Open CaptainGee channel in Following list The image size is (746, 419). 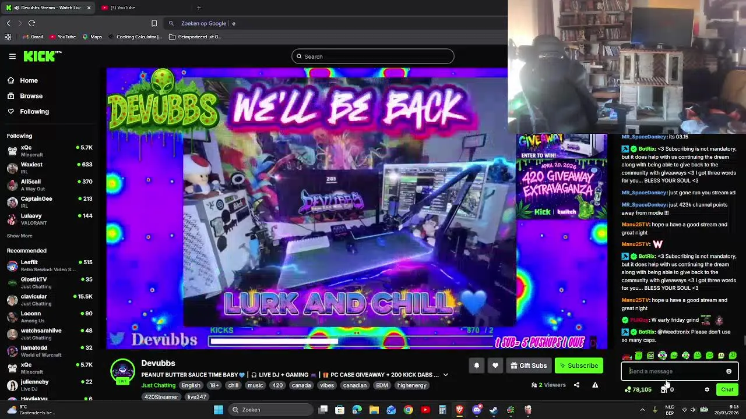pos(50,202)
